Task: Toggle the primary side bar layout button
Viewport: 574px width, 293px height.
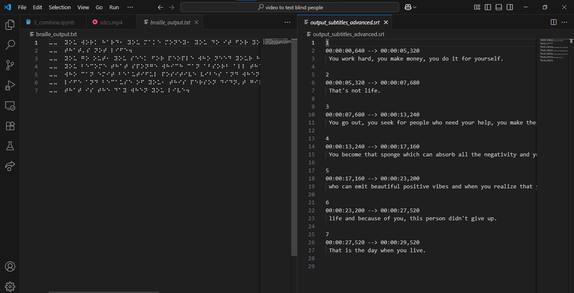Action: (488, 7)
